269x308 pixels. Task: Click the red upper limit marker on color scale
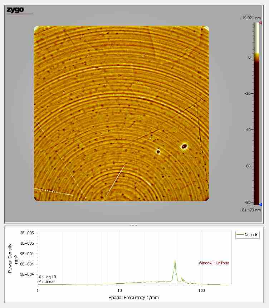pos(260,23)
